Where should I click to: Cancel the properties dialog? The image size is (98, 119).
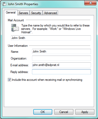(64, 112)
